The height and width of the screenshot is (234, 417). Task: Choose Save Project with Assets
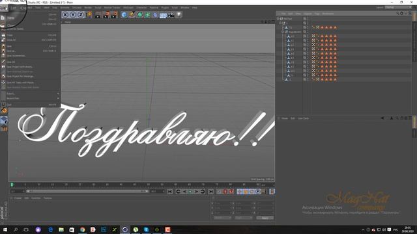point(31,67)
